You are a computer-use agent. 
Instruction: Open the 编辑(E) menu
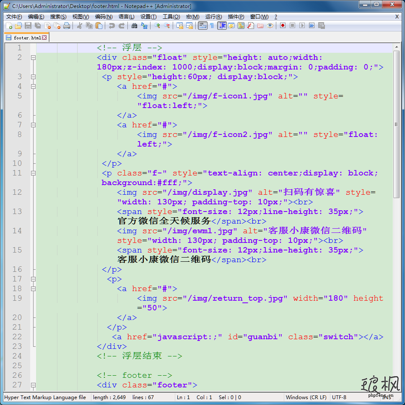pos(36,17)
